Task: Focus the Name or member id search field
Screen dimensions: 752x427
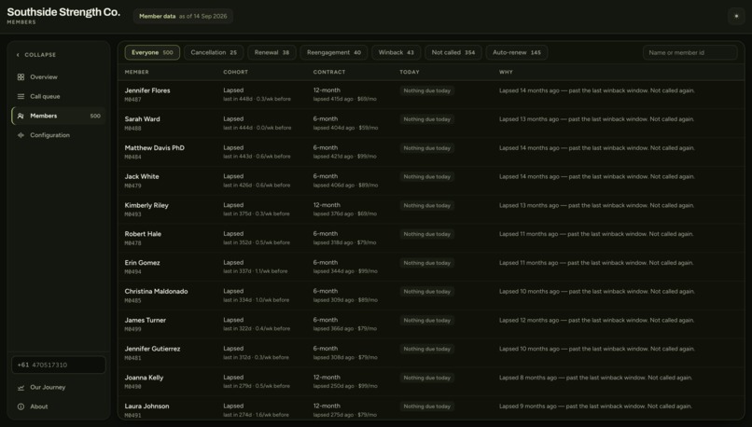Action: 689,53
